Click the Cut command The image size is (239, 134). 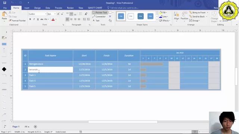point(12,13)
